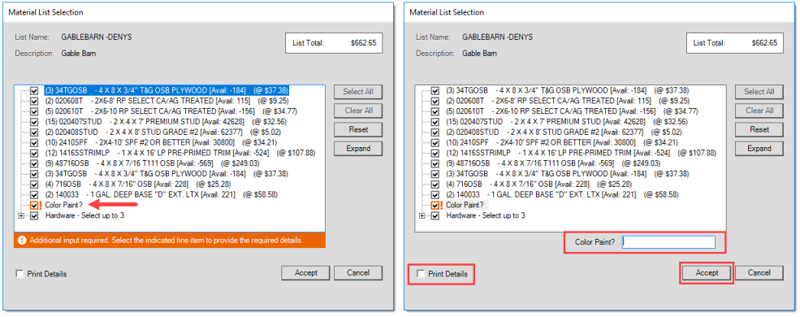Click Expand button in left dialog

pos(358,149)
